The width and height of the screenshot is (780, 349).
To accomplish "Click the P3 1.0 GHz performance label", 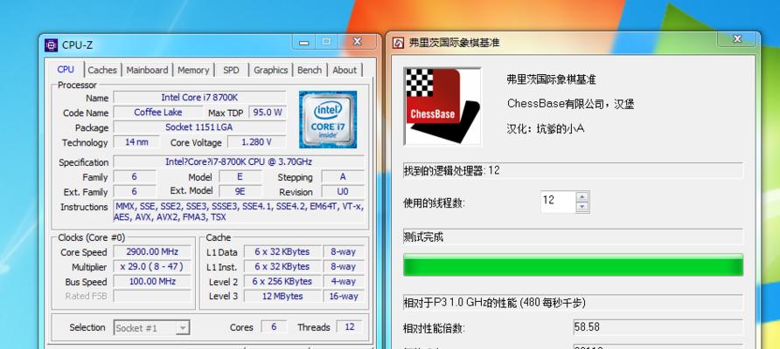I will coord(494,303).
